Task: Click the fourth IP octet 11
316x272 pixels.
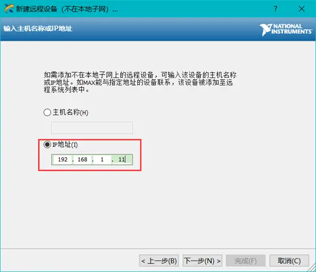Action: pyautogui.click(x=122, y=160)
